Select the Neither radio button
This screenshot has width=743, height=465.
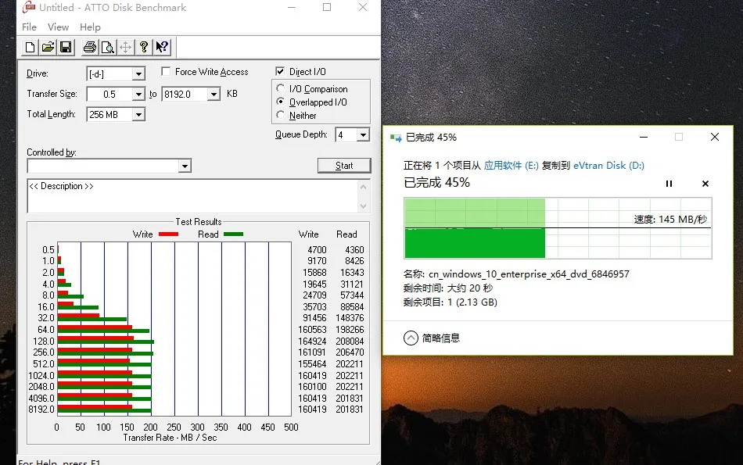click(x=281, y=115)
